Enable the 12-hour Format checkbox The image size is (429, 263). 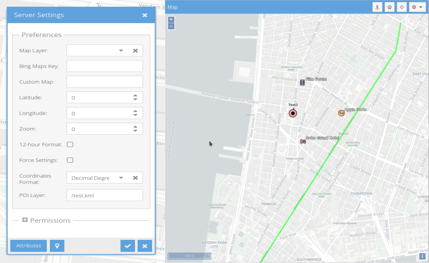[x=70, y=145]
